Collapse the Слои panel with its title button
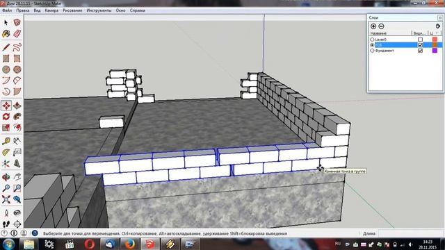 click(439, 17)
